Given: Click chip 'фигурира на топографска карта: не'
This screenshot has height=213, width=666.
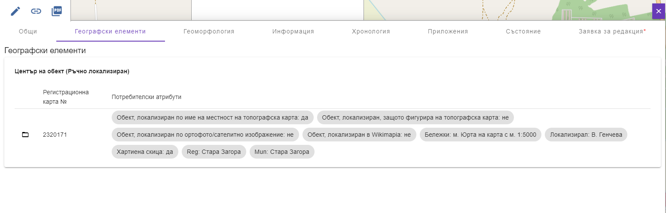Looking at the screenshot, I should (415, 117).
